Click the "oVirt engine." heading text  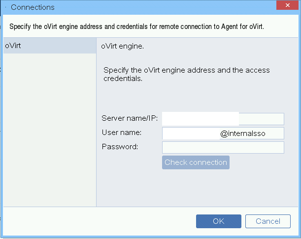coord(122,47)
